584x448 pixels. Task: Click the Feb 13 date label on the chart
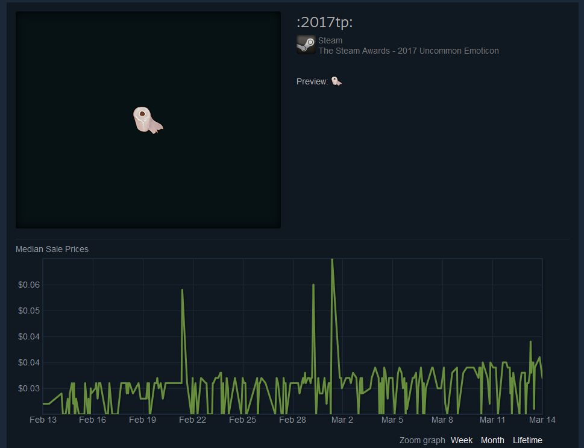43,420
